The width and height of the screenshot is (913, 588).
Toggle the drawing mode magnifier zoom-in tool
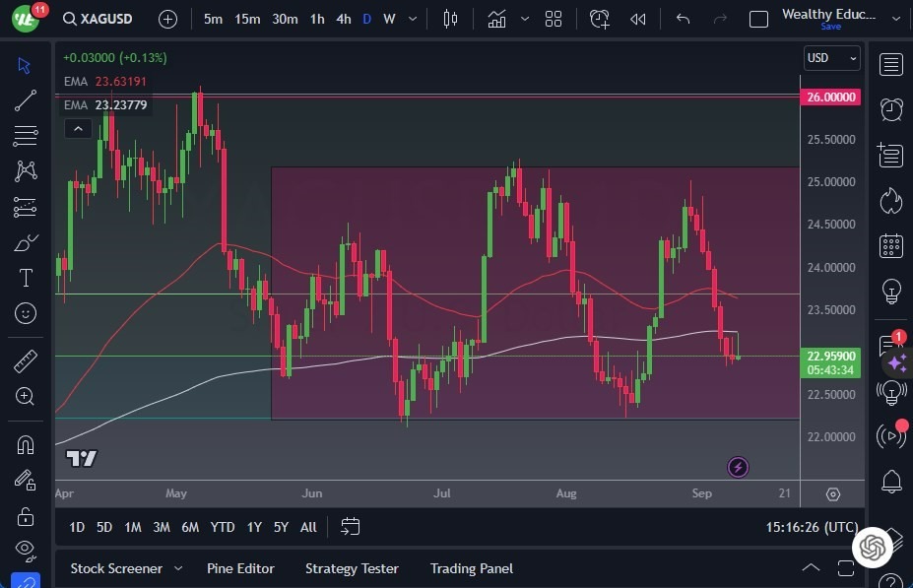(26, 397)
